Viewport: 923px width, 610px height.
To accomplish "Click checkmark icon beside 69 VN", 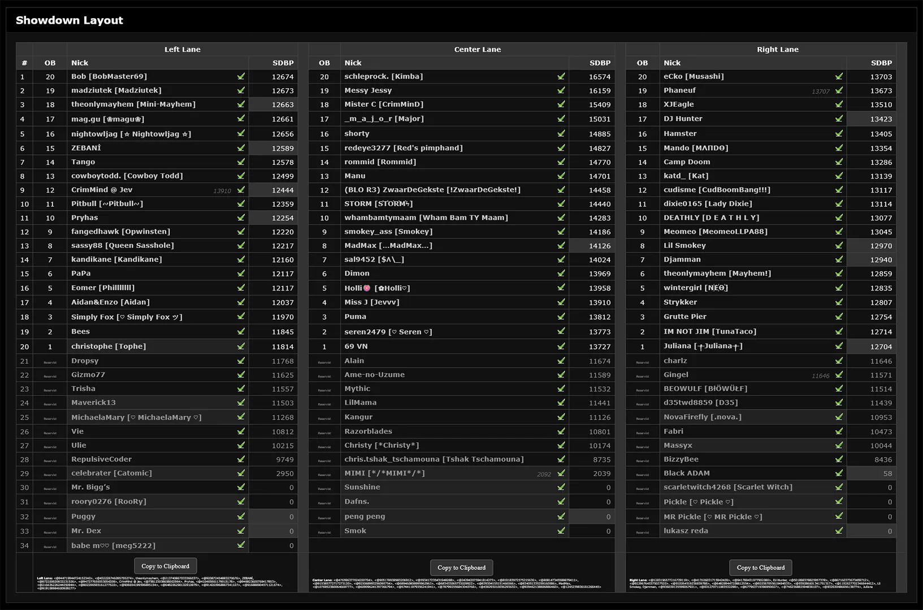I will (x=561, y=346).
